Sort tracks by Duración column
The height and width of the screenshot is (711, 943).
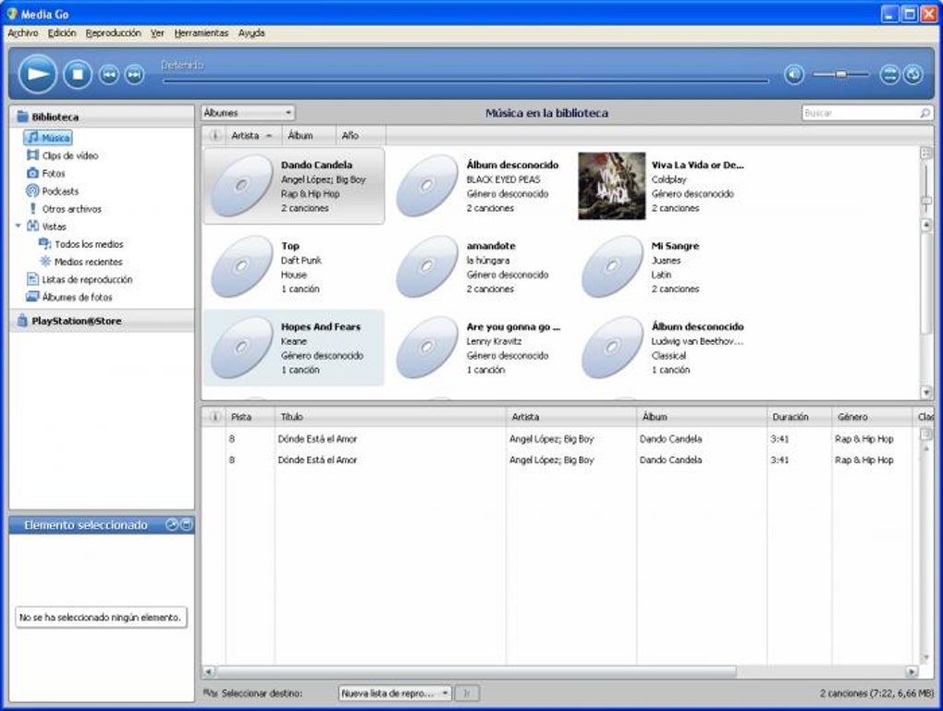pyautogui.click(x=799, y=417)
